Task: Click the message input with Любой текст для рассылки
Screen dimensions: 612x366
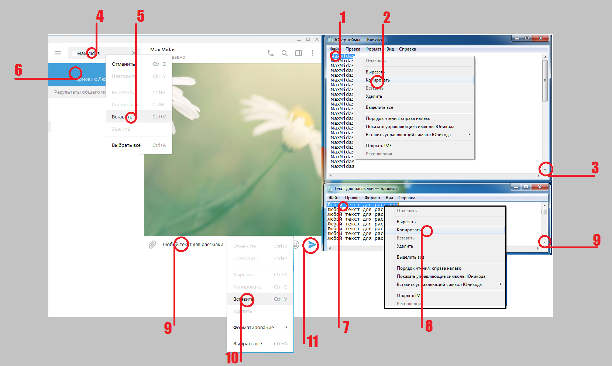Action: point(193,244)
